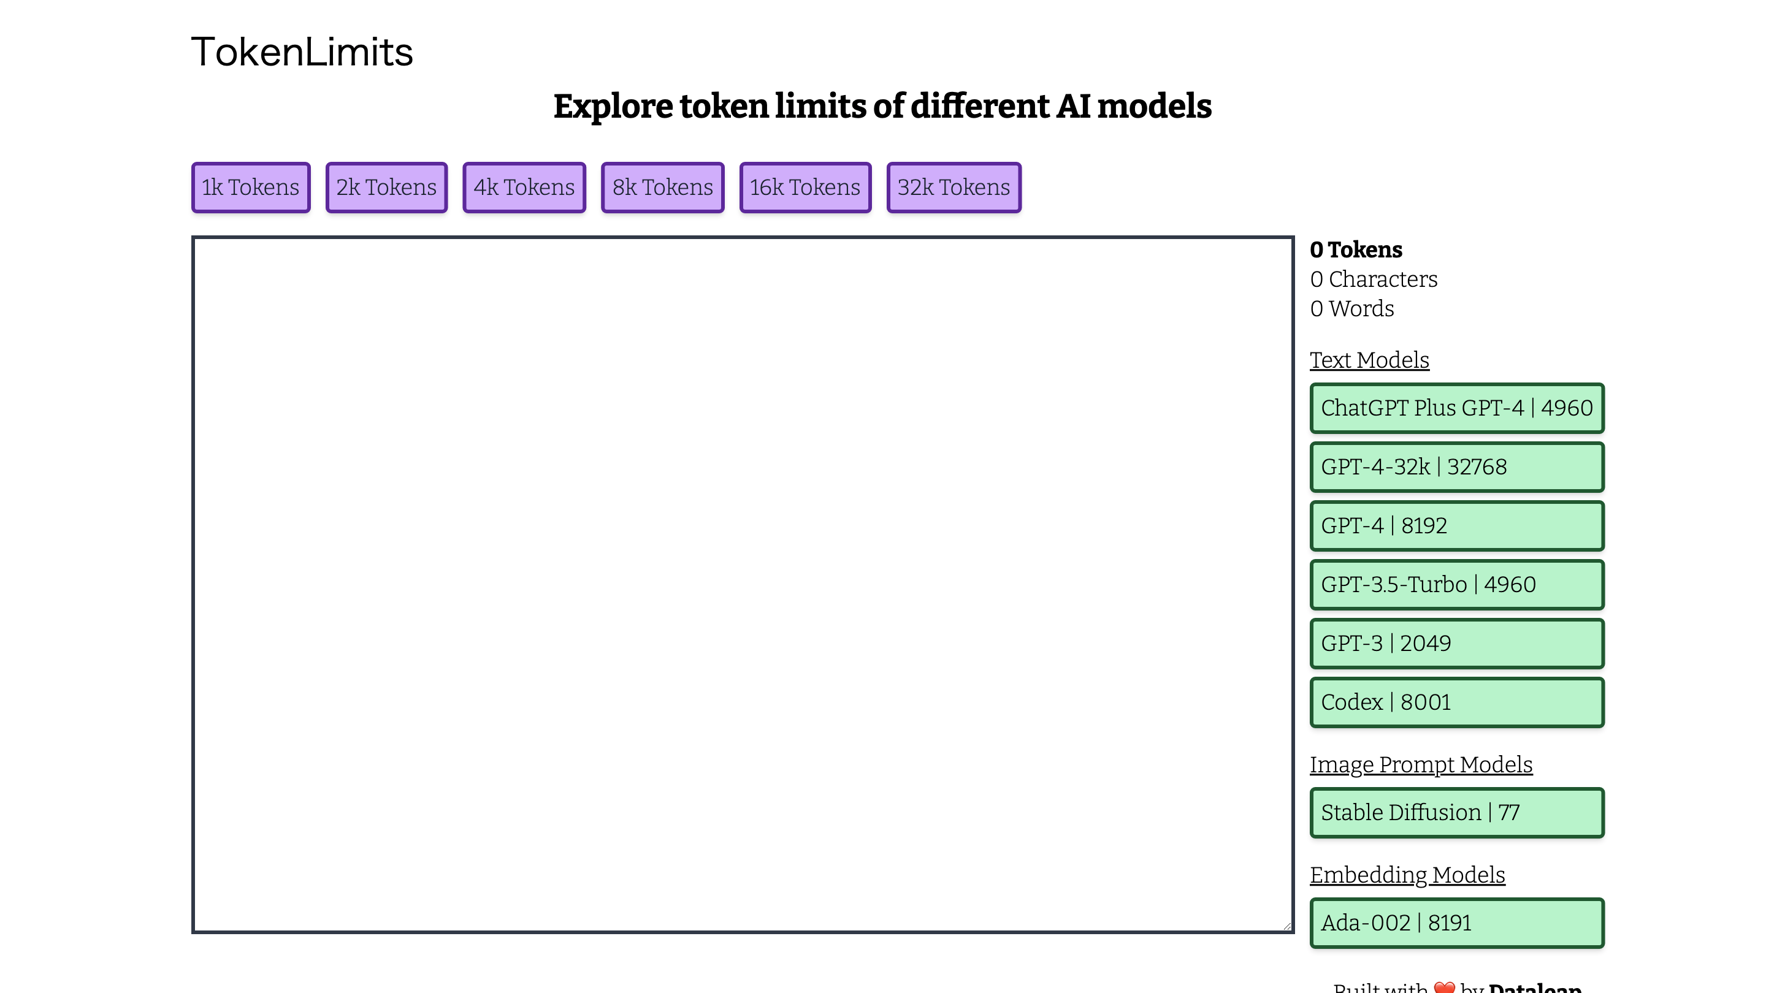1766x993 pixels.
Task: Click the TokenLimits site title
Action: pos(302,51)
